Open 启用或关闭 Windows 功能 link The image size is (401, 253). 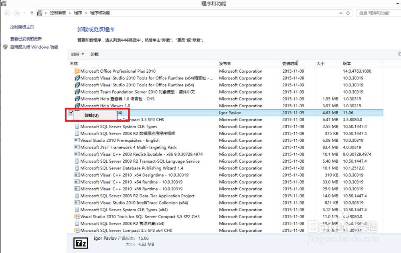[x=34, y=47]
